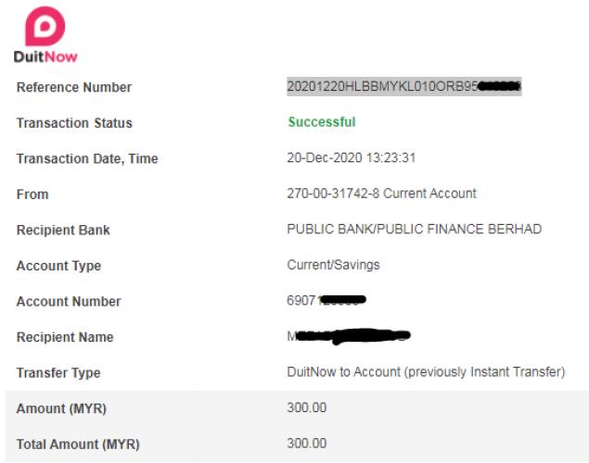Click the Transaction Date, Time label
The width and height of the screenshot is (589, 463).
pos(87,159)
